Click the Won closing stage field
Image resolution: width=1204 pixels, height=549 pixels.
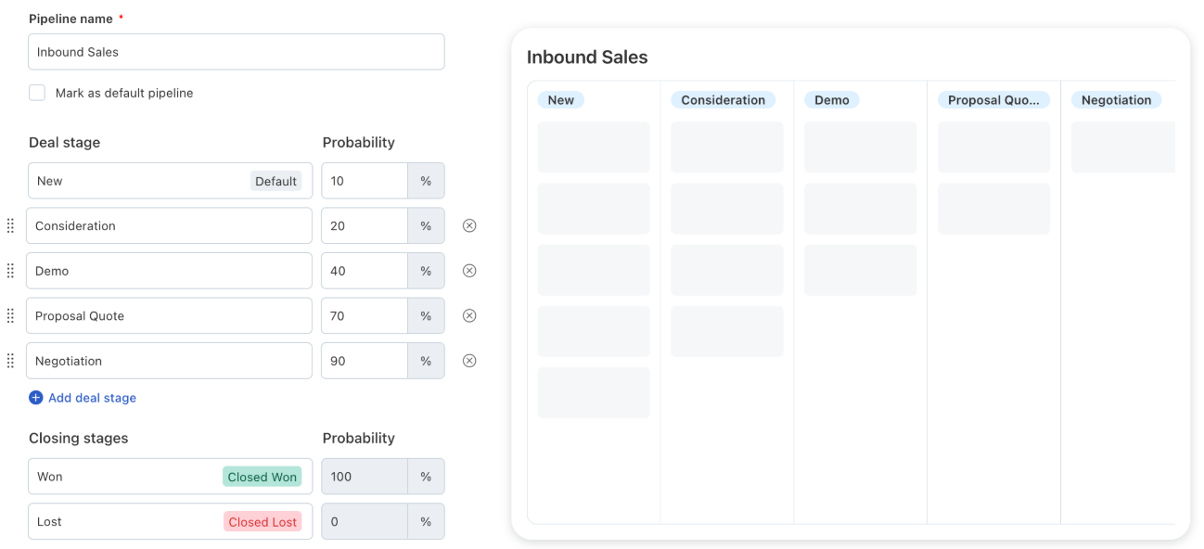tap(170, 477)
